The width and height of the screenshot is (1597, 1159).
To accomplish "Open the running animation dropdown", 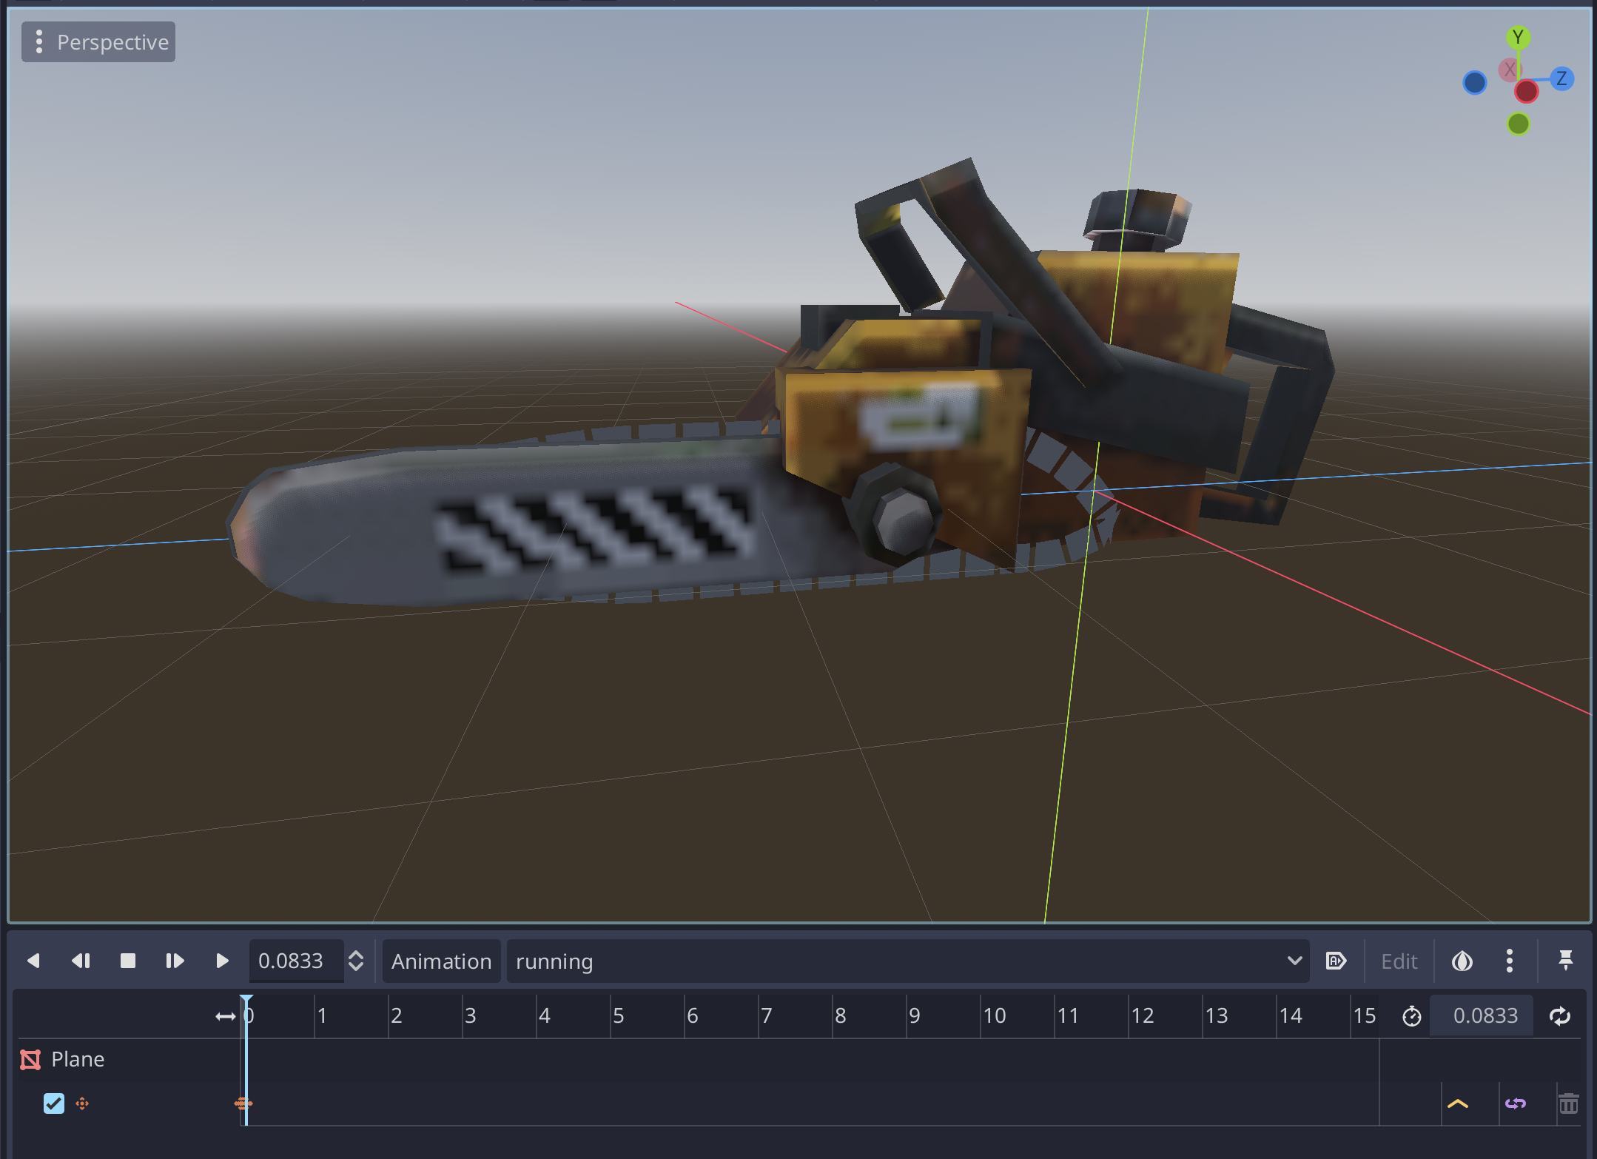I will (1294, 961).
